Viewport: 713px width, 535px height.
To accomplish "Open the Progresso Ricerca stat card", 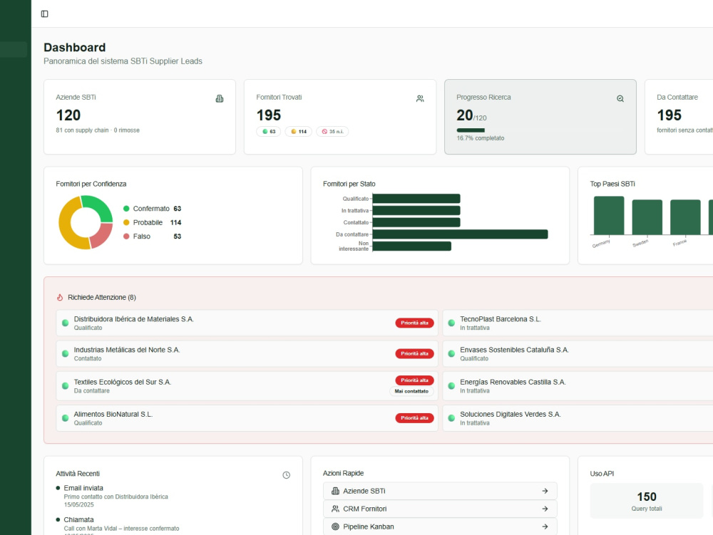I will click(540, 117).
